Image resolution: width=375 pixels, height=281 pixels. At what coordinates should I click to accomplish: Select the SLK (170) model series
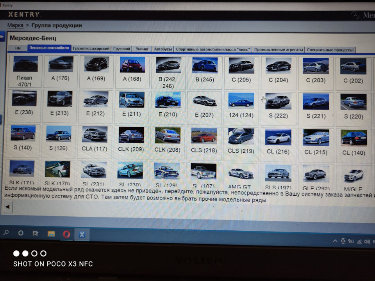pyautogui.click(x=58, y=173)
